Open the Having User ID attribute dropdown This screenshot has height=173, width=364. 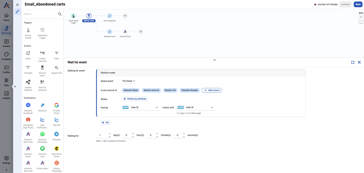(x=144, y=108)
